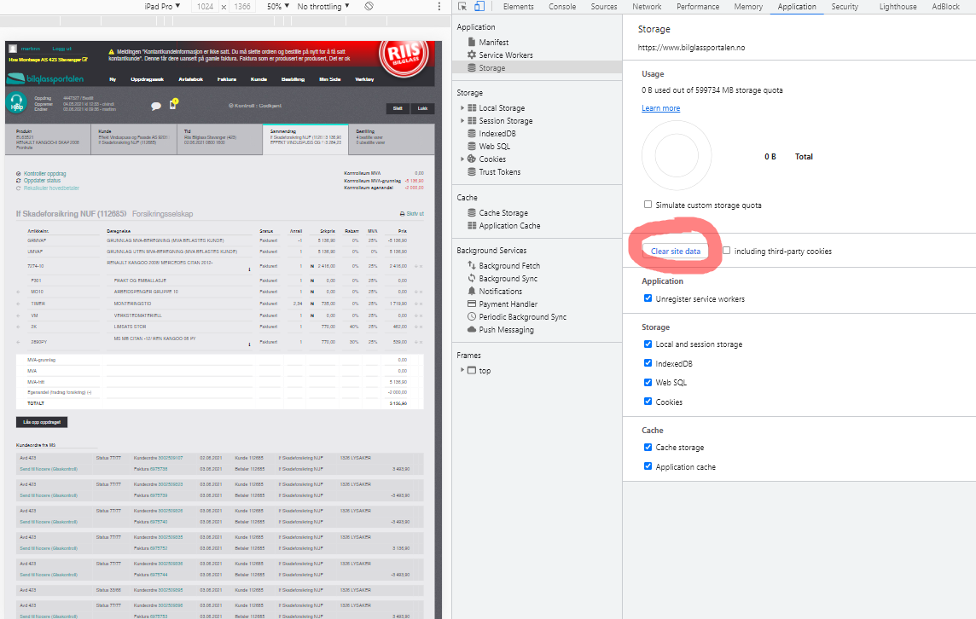
Task: Click the Lås opp oppdraget button
Action: 42,422
